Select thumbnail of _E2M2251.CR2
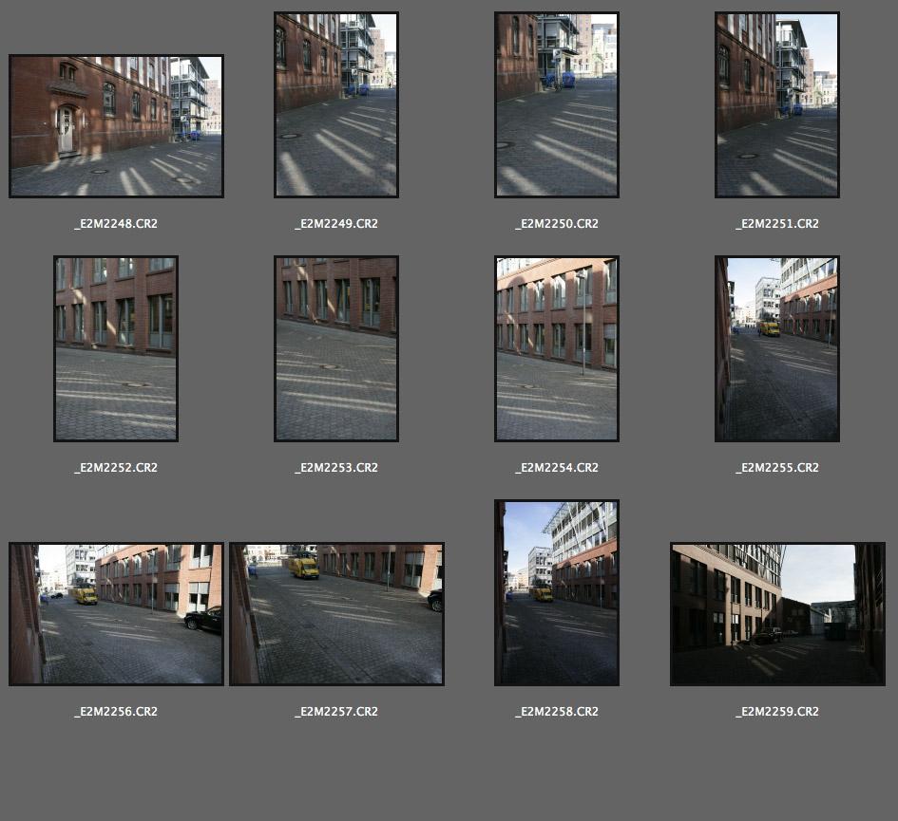 [x=777, y=104]
